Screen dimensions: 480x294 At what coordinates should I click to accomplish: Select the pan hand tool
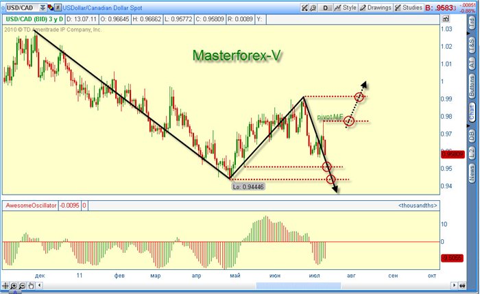(x=31, y=286)
